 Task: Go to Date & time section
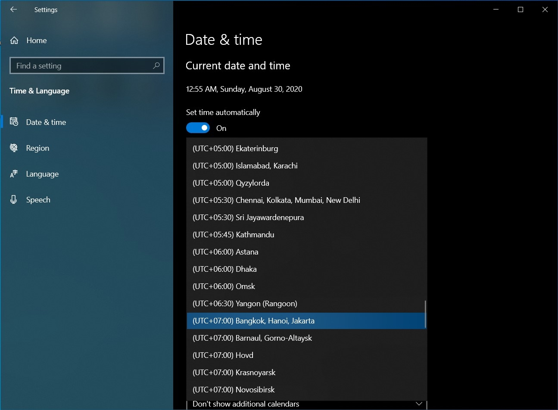pos(87,122)
